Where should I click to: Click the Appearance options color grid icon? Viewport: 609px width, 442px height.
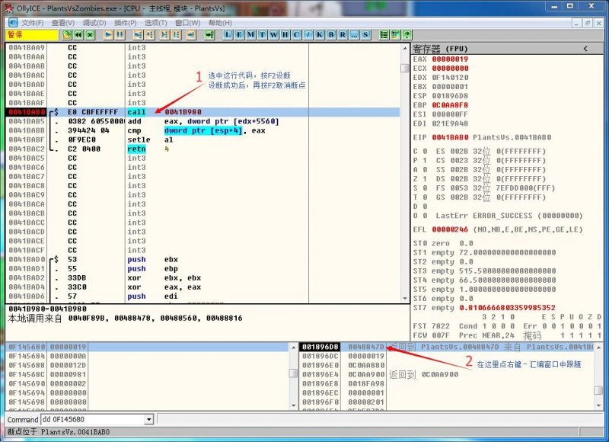click(x=395, y=35)
